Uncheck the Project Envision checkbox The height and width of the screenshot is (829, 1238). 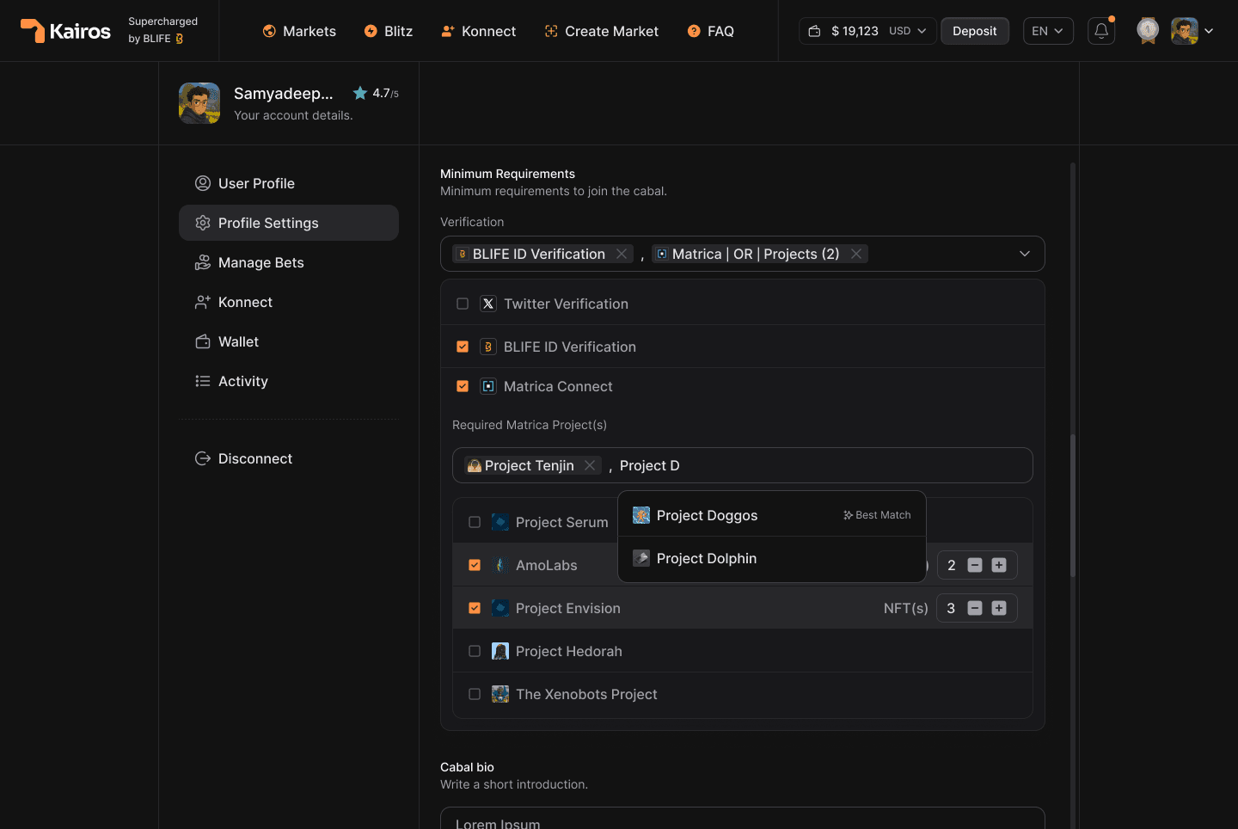coord(475,608)
